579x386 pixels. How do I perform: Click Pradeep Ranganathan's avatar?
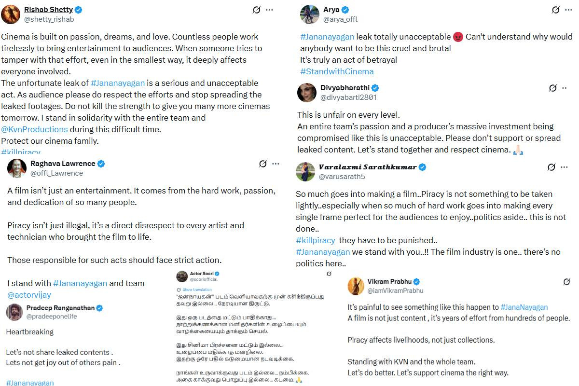pos(14,312)
